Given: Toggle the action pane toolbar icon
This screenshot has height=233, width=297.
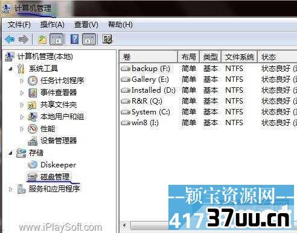Looking at the screenshot, I should pos(89,39).
